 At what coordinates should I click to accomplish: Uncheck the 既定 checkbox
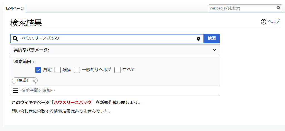coord(38,70)
